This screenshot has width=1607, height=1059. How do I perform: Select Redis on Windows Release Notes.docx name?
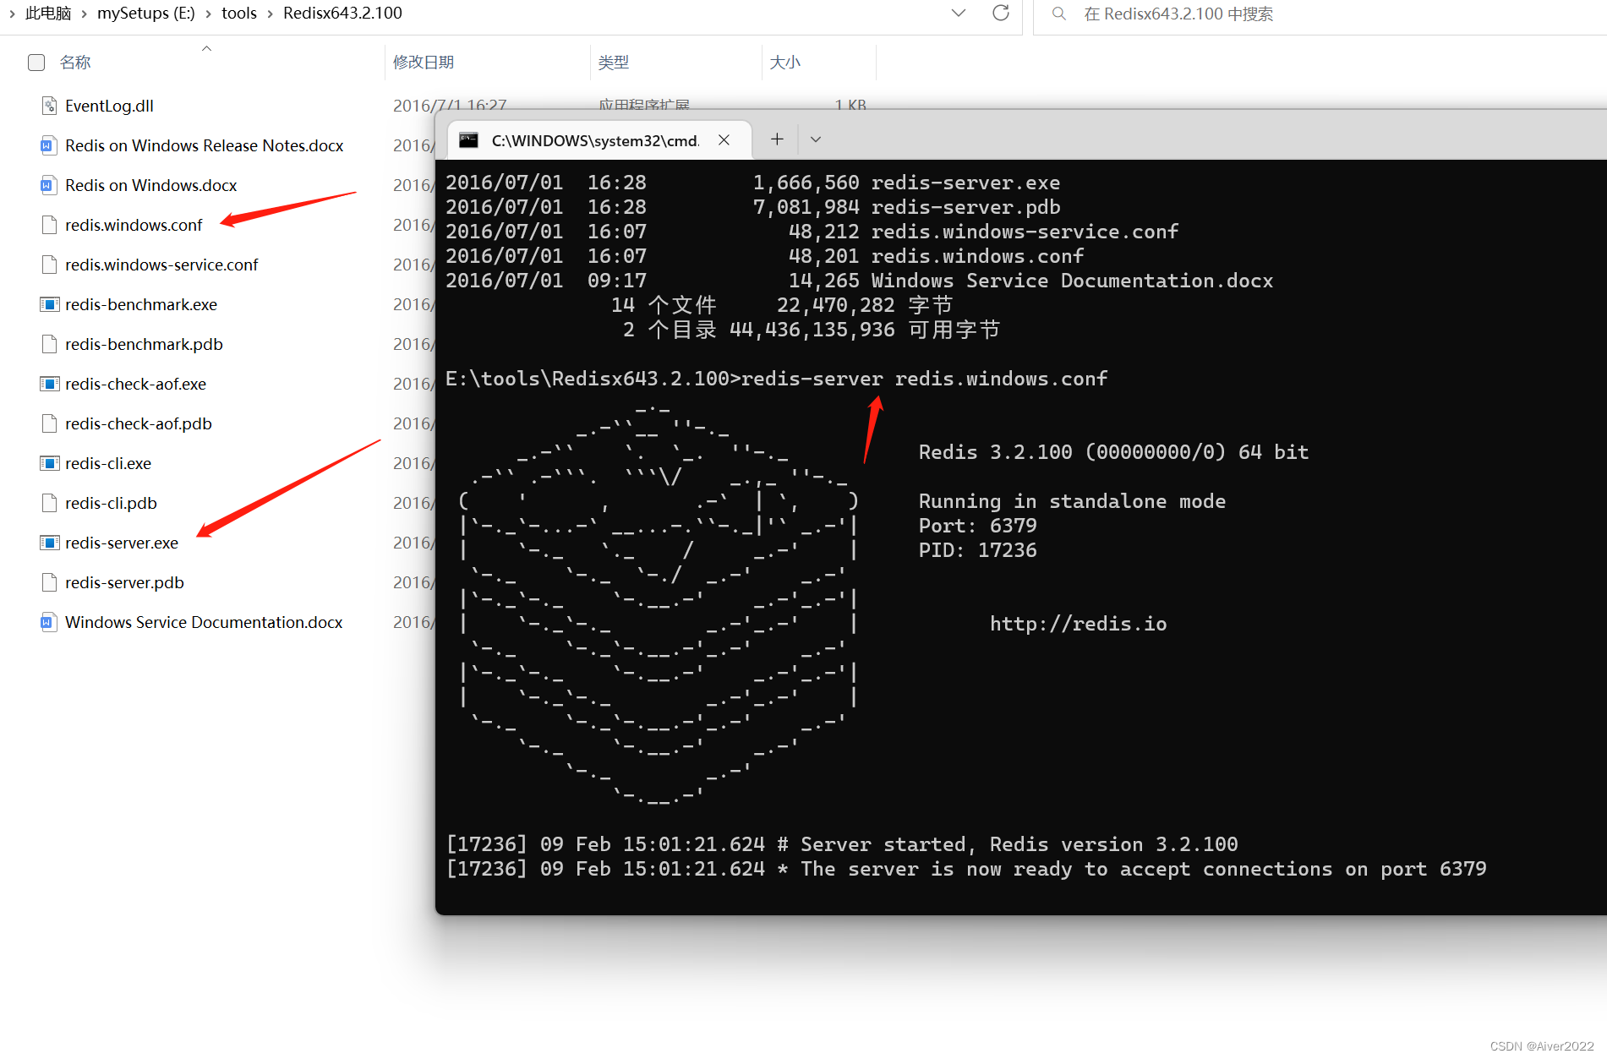click(x=204, y=145)
